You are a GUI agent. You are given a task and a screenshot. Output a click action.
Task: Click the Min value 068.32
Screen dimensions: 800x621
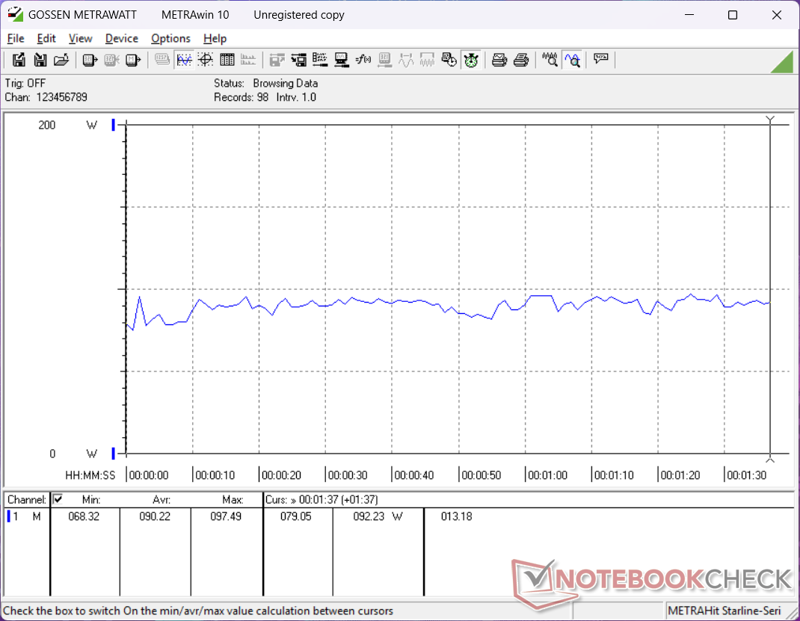(84, 516)
